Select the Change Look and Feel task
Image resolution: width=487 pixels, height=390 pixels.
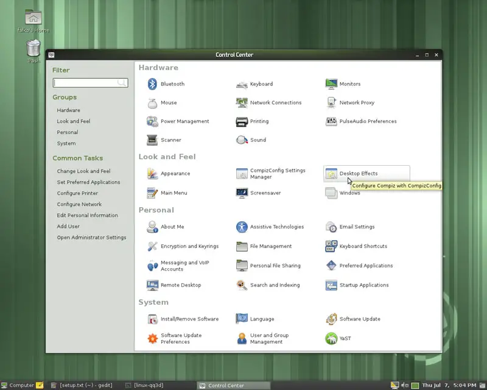(83, 171)
